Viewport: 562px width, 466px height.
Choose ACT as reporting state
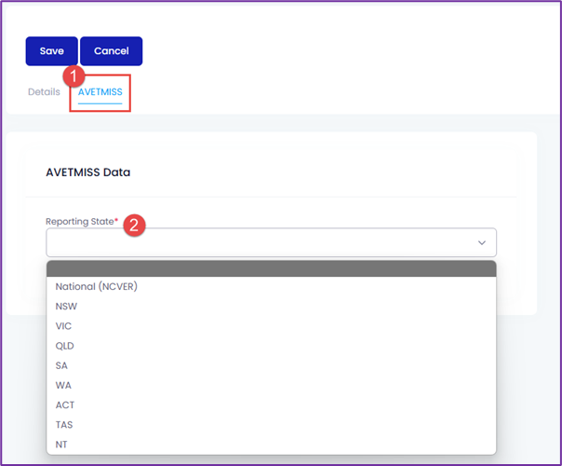coord(272,405)
